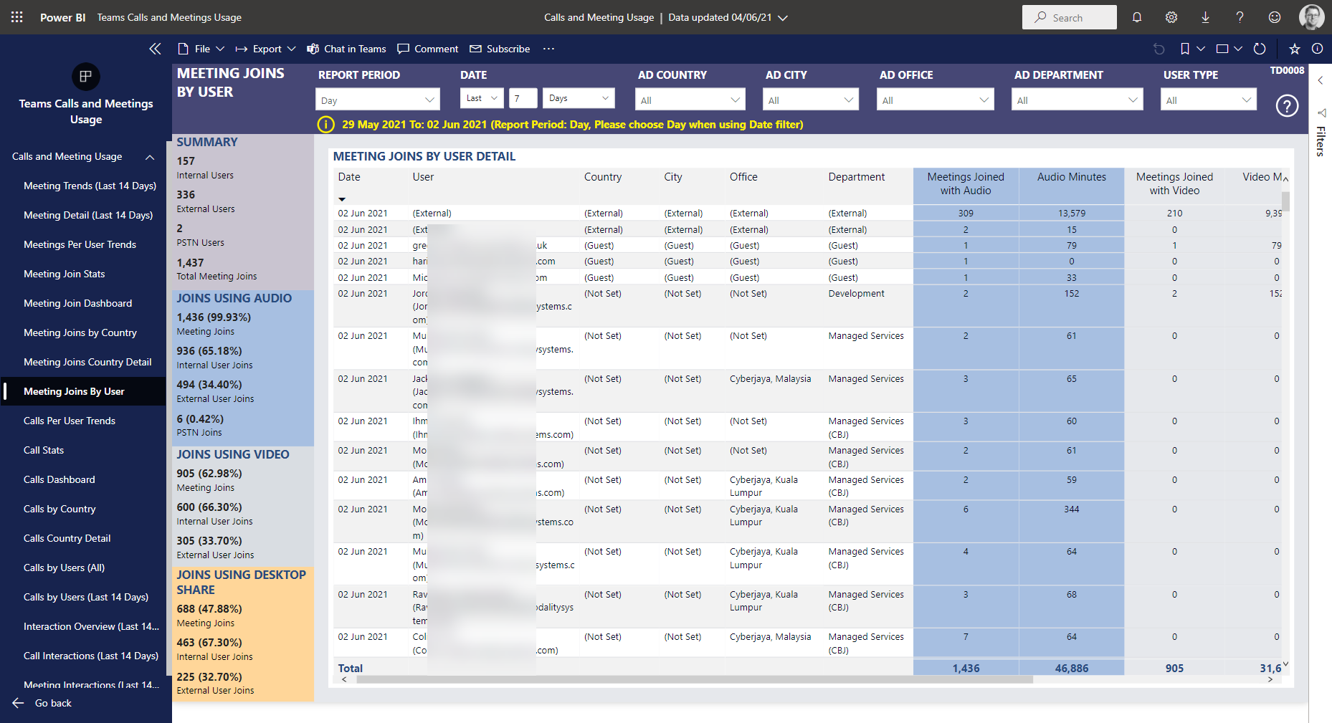Click Go back link
The image size is (1332, 723).
point(42,703)
